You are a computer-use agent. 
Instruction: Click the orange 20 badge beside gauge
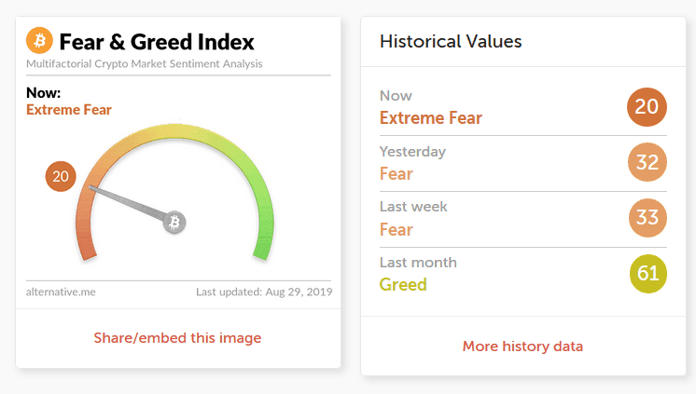point(61,176)
